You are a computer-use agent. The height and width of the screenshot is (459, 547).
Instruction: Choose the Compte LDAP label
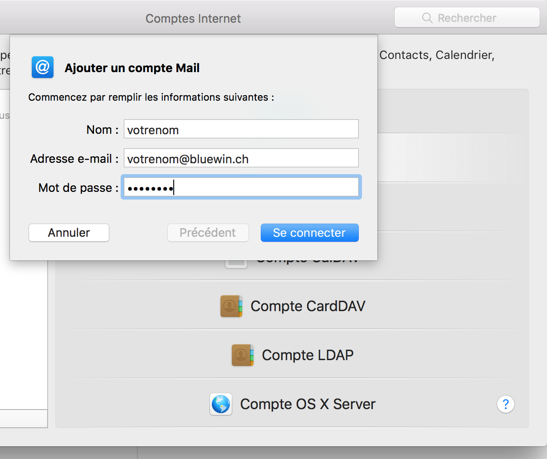click(308, 355)
